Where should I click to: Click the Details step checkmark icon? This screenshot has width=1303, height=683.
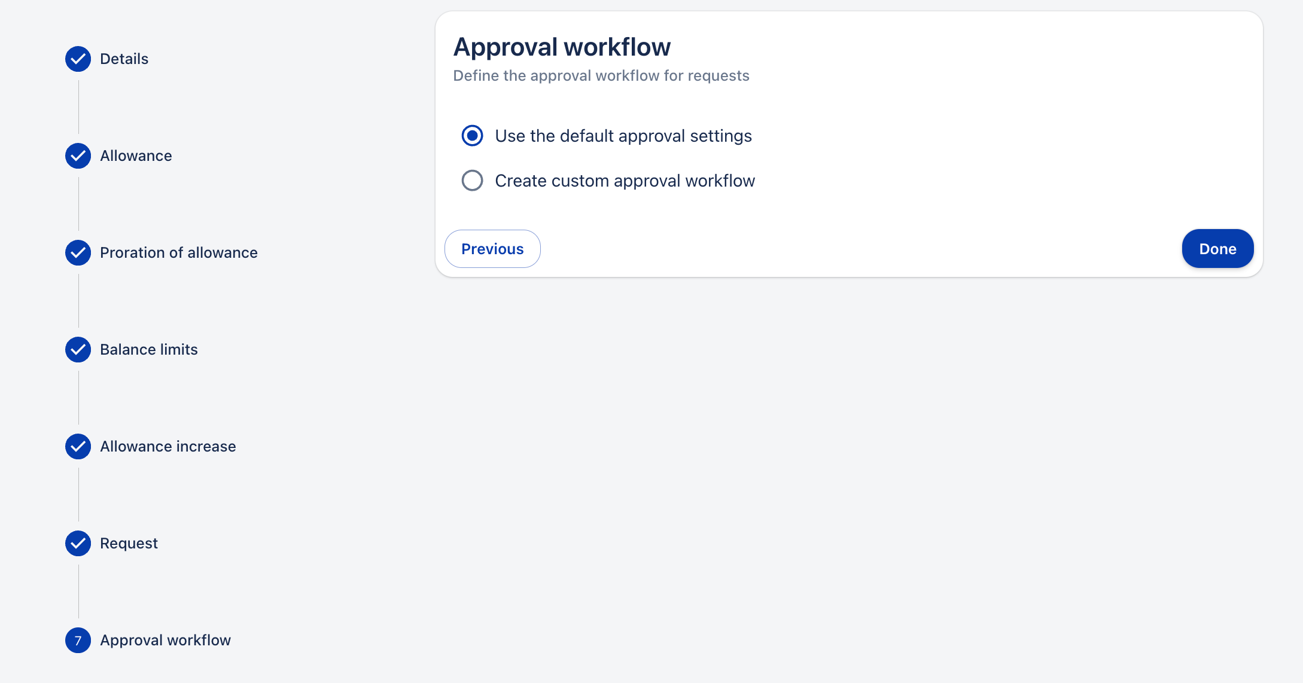[78, 59]
